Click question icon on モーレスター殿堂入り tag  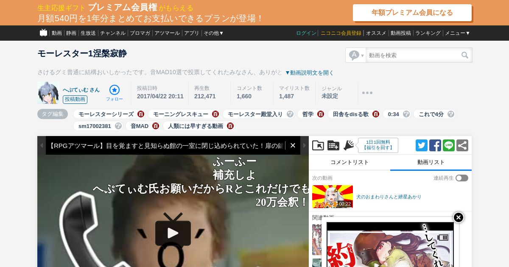290,114
